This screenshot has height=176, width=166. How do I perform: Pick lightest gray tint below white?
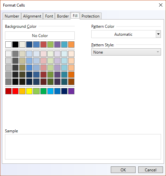[x=8, y=54]
